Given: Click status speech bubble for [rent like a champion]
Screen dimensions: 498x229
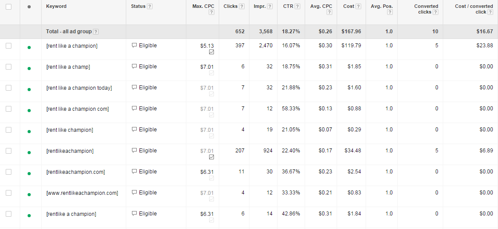Looking at the screenshot, I should tap(134, 46).
